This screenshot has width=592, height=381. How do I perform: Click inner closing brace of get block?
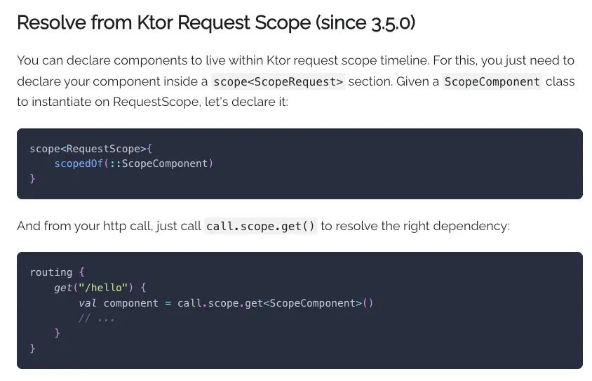(x=57, y=333)
